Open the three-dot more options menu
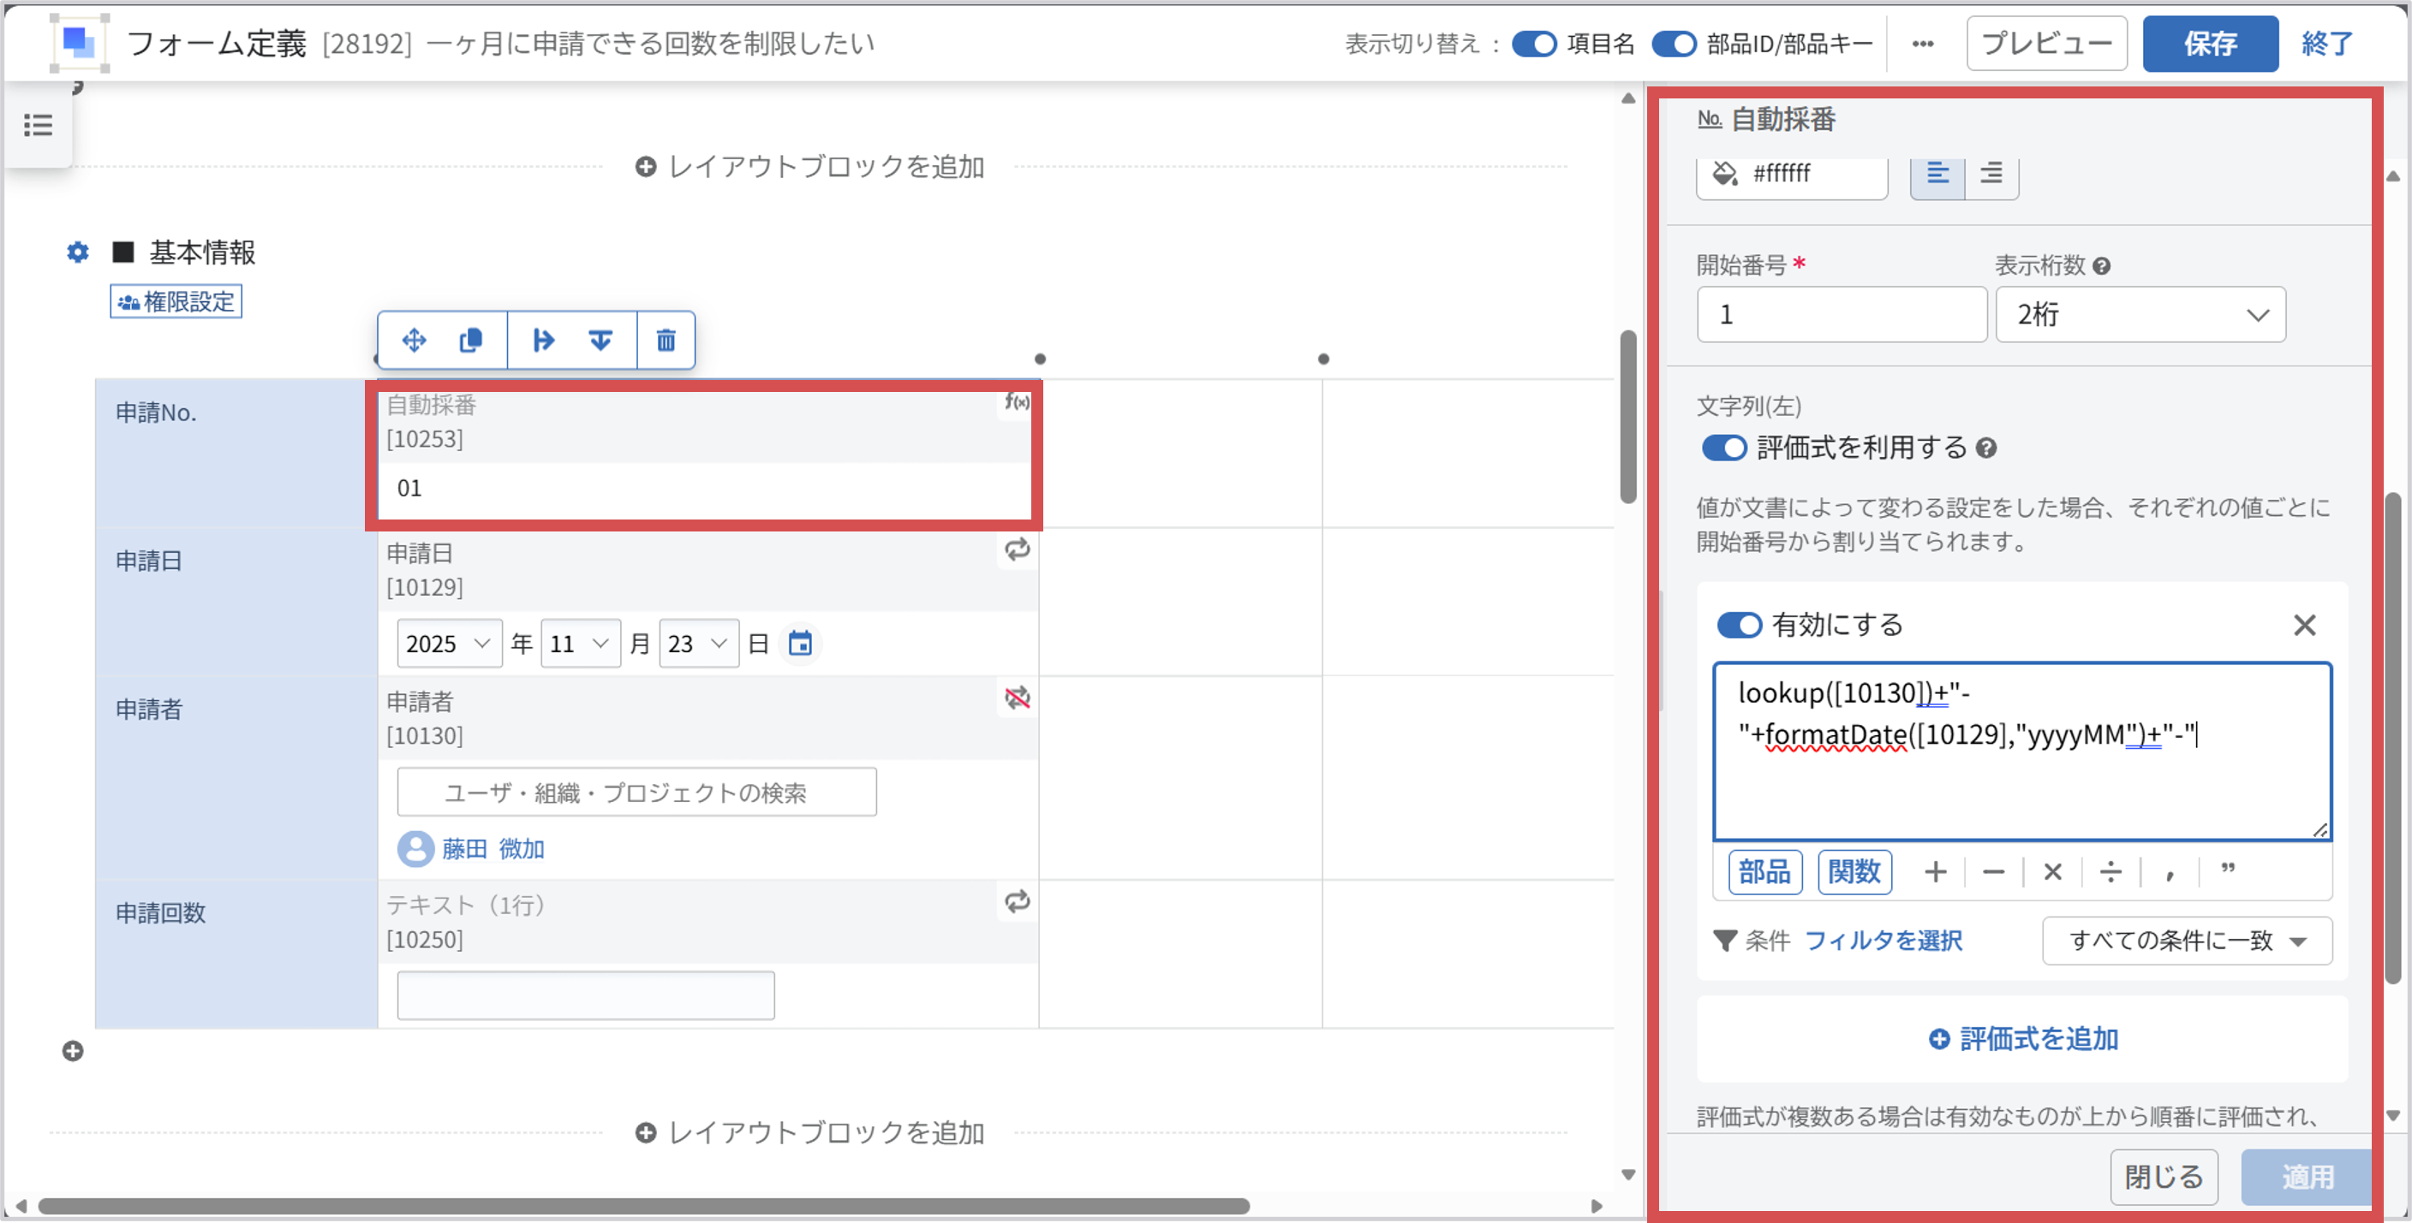Screen dimensions: 2412x1223 (x=1922, y=43)
